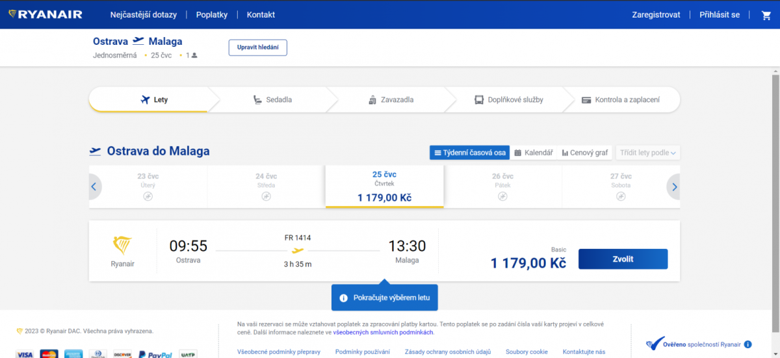Image resolution: width=780 pixels, height=358 pixels.
Task: Open všeobecných smluvních podmínkách link
Action: (383, 333)
